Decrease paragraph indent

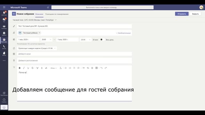click(66, 68)
